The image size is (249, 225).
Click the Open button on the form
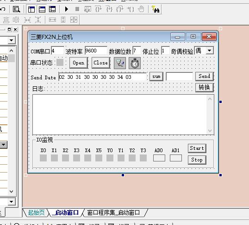(79, 63)
